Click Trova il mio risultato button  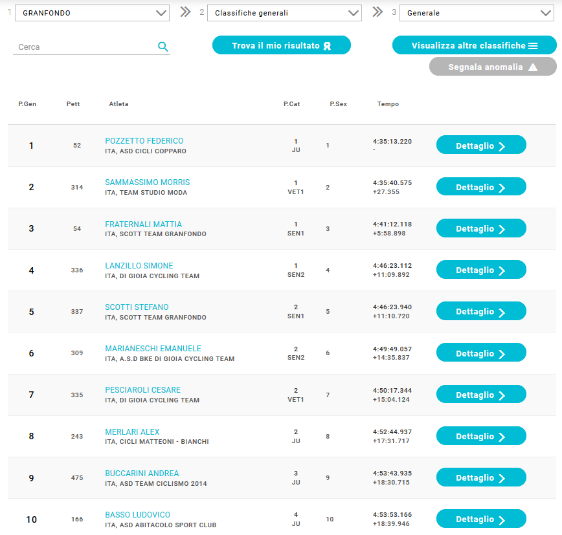coord(282,45)
